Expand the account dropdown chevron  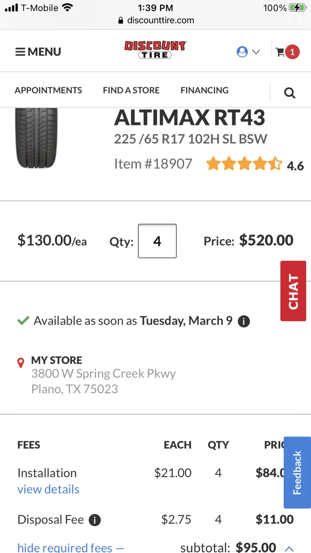click(256, 52)
